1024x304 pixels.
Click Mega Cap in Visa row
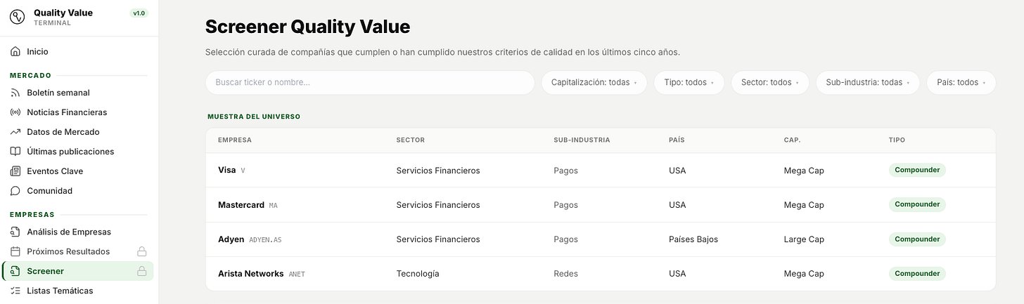[x=804, y=170]
